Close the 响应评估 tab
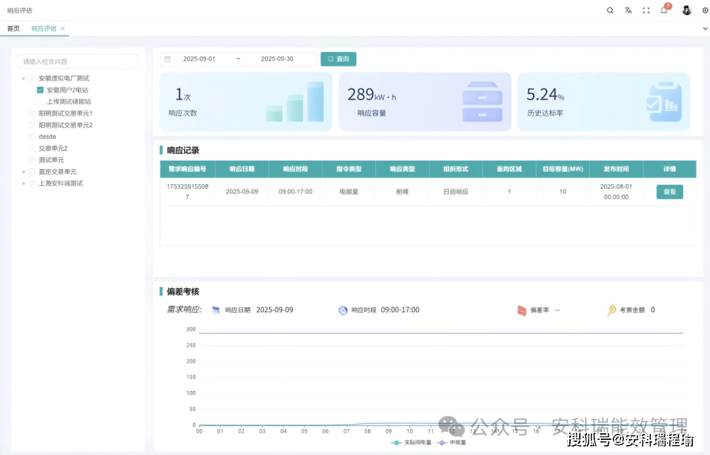This screenshot has height=455, width=710. [x=62, y=29]
